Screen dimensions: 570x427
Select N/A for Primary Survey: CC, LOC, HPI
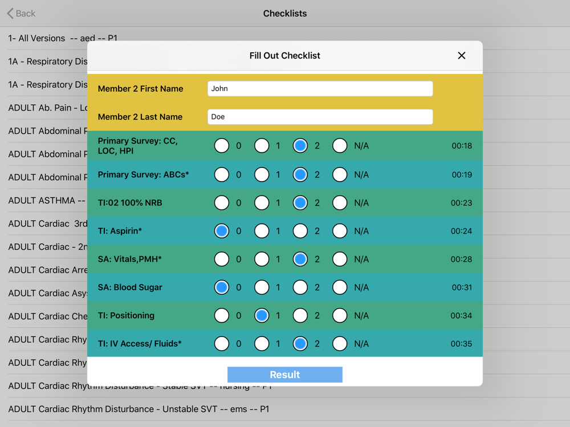(x=340, y=146)
